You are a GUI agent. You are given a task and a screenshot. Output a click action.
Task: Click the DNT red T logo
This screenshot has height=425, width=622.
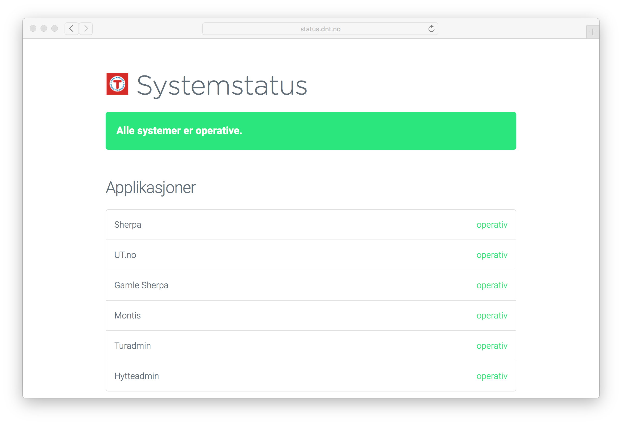click(x=117, y=84)
